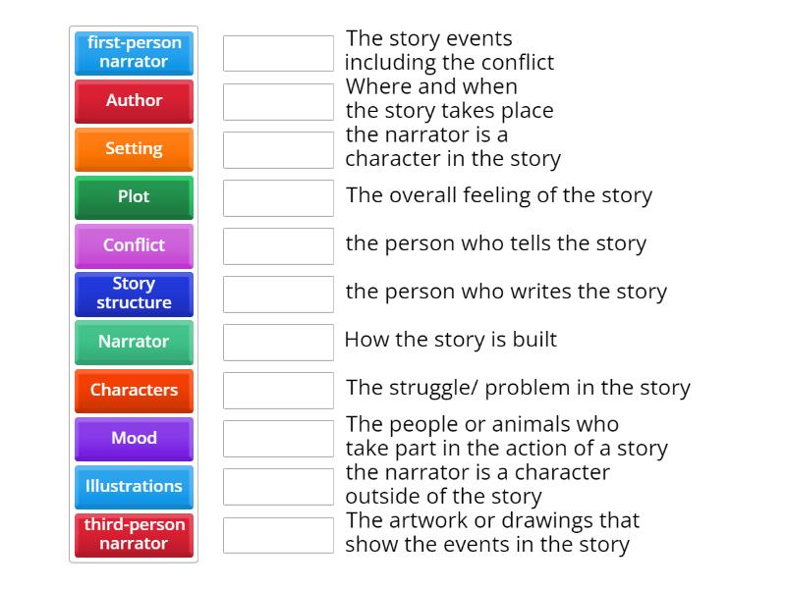Click the 'Mood' tile
This screenshot has width=786, height=589.
(135, 439)
